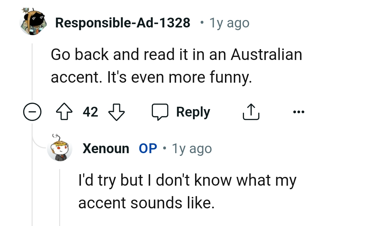Click Responsible-Ad-1328's profile avatar
Screen dimensions: 367x226
point(33,21)
